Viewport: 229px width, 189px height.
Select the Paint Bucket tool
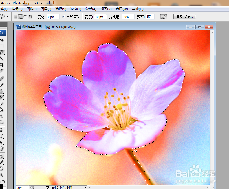click(x=2, y=110)
